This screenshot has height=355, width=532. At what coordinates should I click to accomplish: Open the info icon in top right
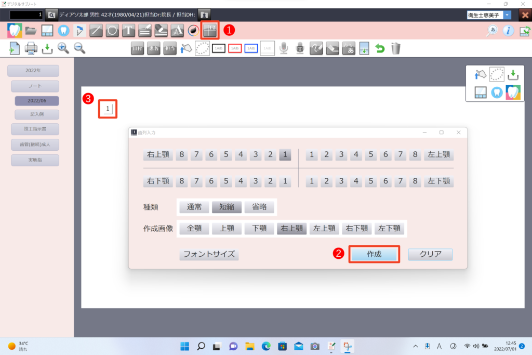tap(508, 31)
